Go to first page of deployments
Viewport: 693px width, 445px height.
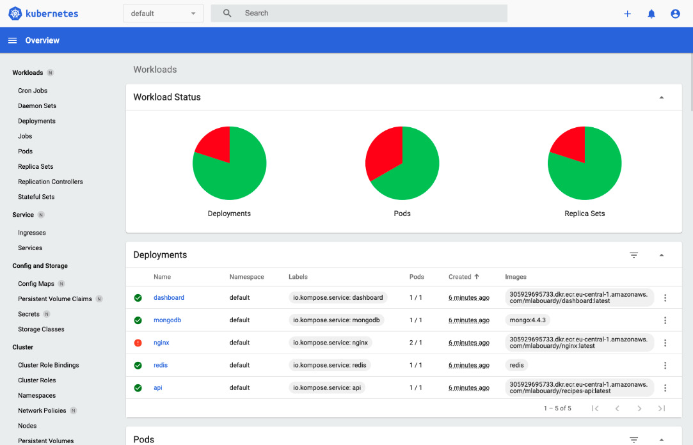(x=595, y=409)
